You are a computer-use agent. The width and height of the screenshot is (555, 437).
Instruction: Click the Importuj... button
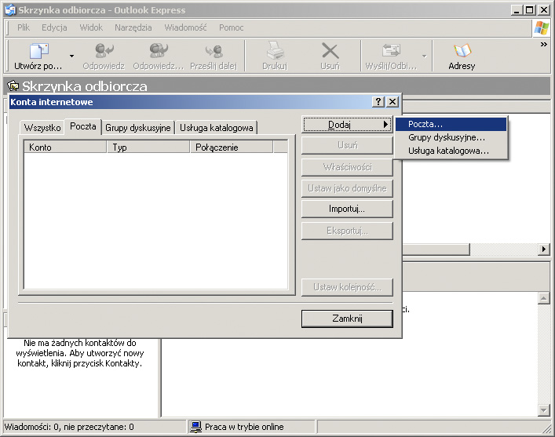click(347, 209)
